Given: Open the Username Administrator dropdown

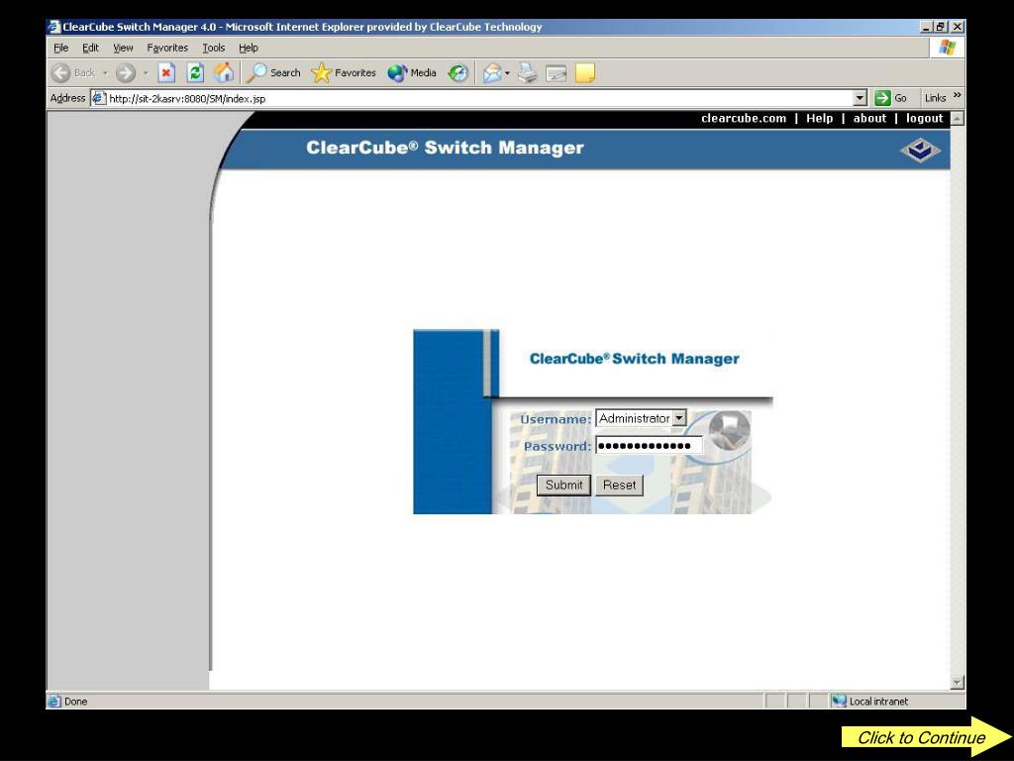Looking at the screenshot, I should coord(679,418).
